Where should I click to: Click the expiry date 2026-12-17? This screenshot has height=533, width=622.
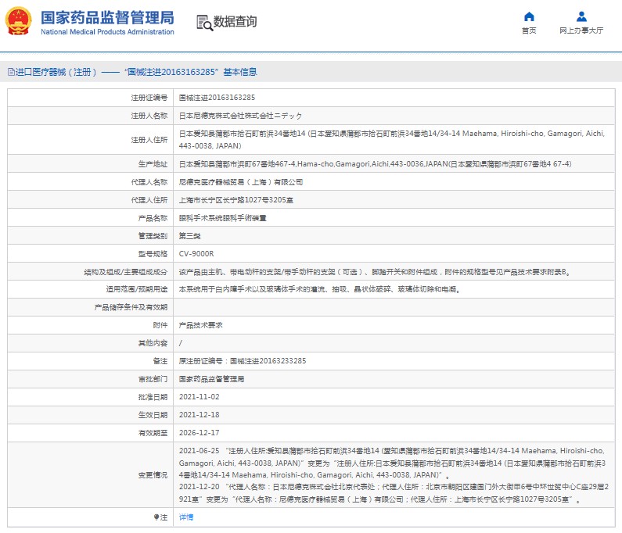(x=199, y=433)
